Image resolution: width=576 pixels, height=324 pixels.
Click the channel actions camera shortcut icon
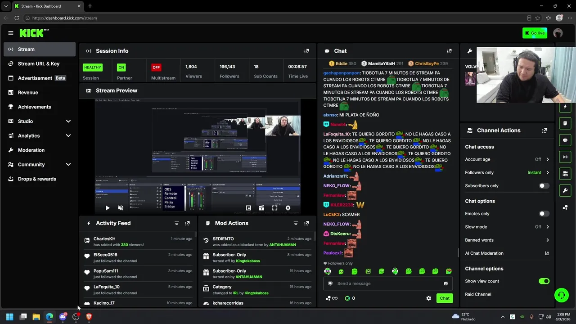[565, 174]
